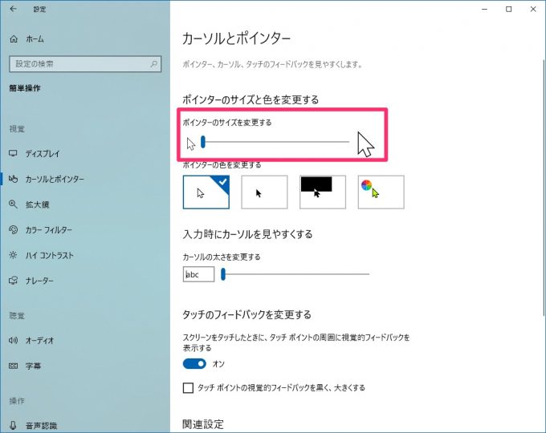This screenshot has height=433, width=546.
Task: Click the pointer size slider handle
Action: (x=203, y=142)
